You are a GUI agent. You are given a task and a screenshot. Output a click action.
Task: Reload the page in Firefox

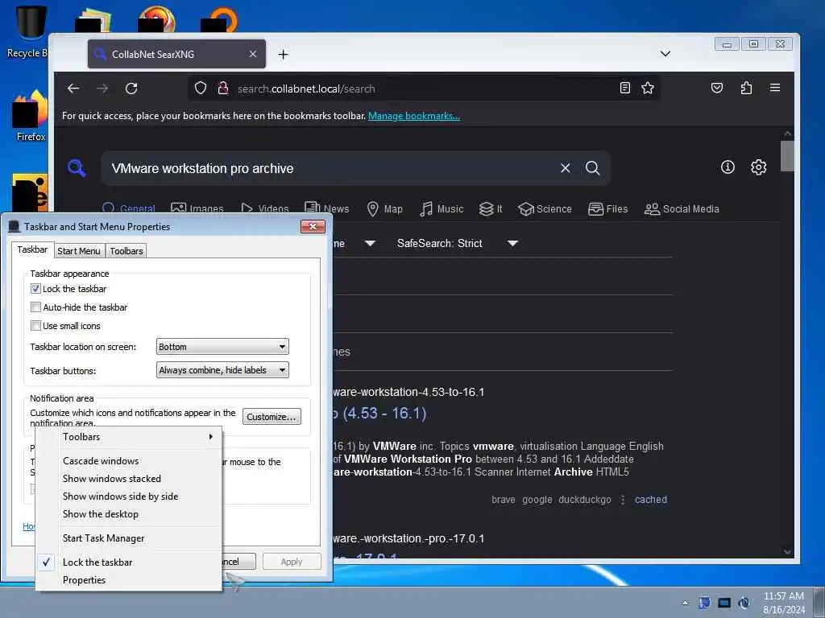coord(131,89)
